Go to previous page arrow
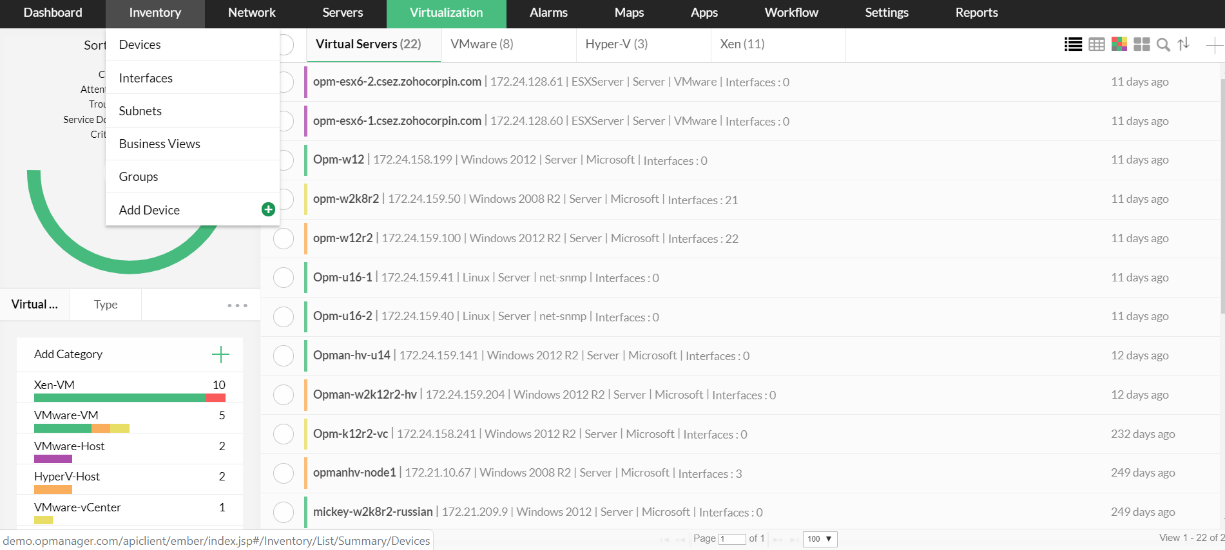The image size is (1225, 550). [680, 539]
